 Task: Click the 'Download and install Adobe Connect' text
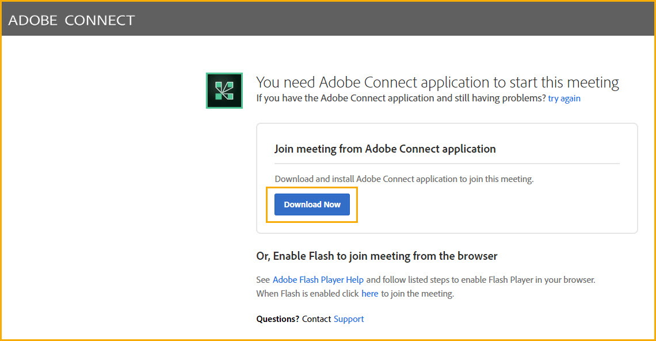(404, 179)
